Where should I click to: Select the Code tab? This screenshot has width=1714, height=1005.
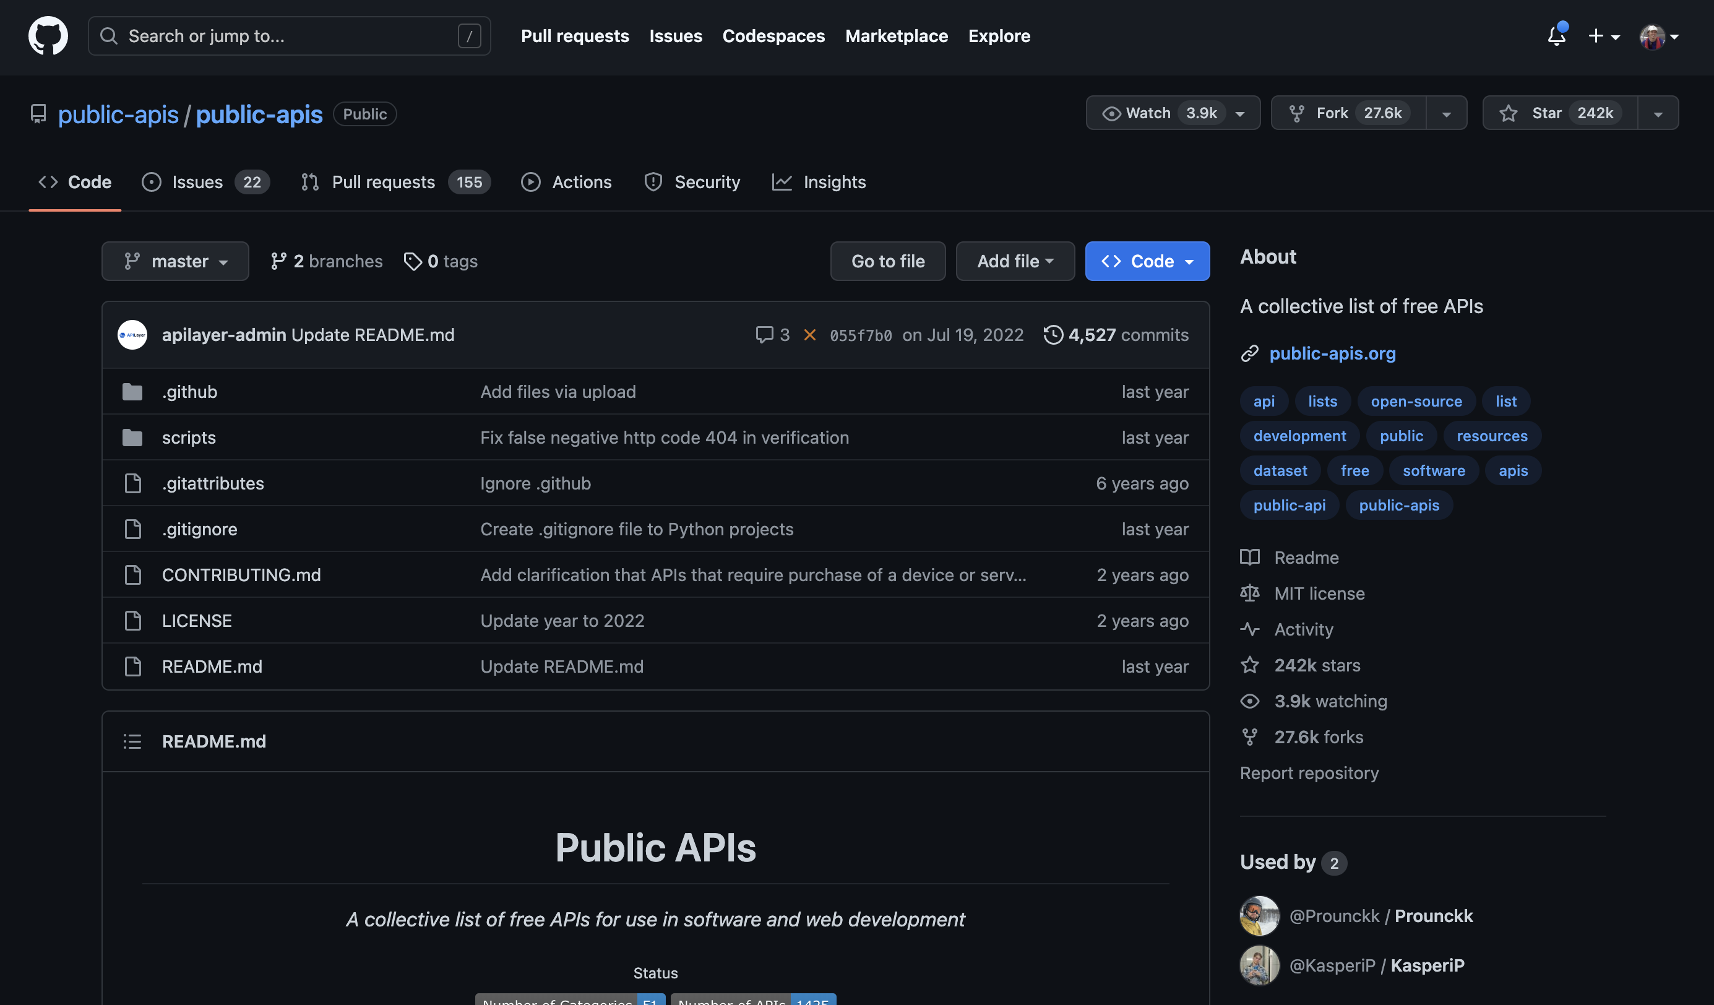(75, 182)
